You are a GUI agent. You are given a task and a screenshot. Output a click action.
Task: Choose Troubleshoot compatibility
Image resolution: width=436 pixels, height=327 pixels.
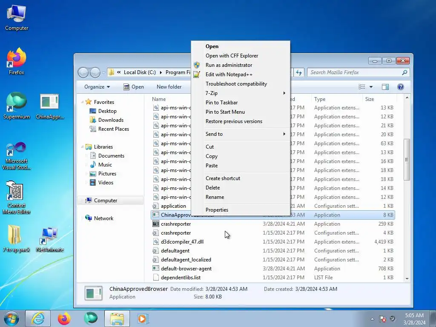241,84
